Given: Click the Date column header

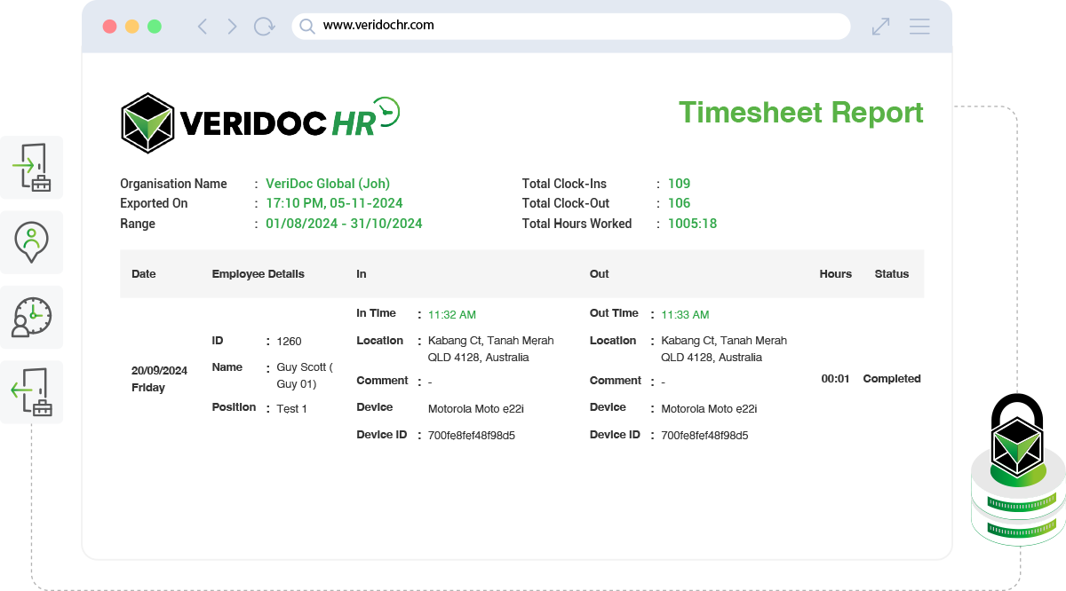Looking at the screenshot, I should 144,274.
